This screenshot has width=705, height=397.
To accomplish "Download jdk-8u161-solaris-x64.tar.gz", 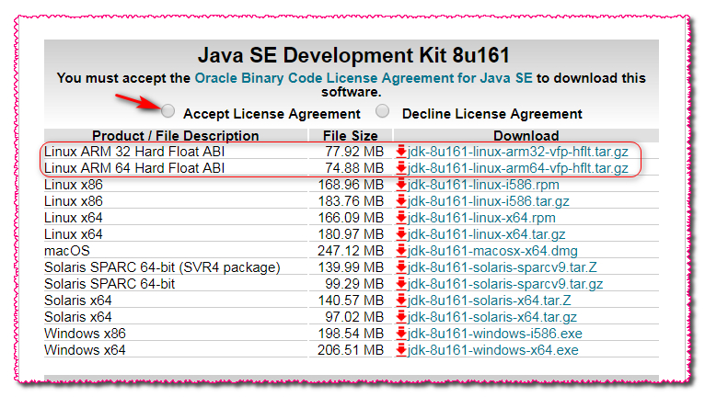I will click(492, 318).
